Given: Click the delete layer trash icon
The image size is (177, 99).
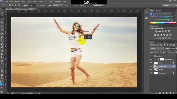Looking at the screenshot, I should [x=174, y=93].
